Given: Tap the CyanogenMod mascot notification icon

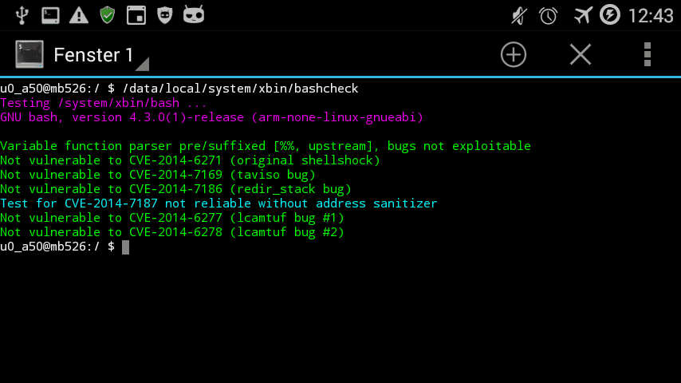Looking at the screenshot, I should 193,15.
